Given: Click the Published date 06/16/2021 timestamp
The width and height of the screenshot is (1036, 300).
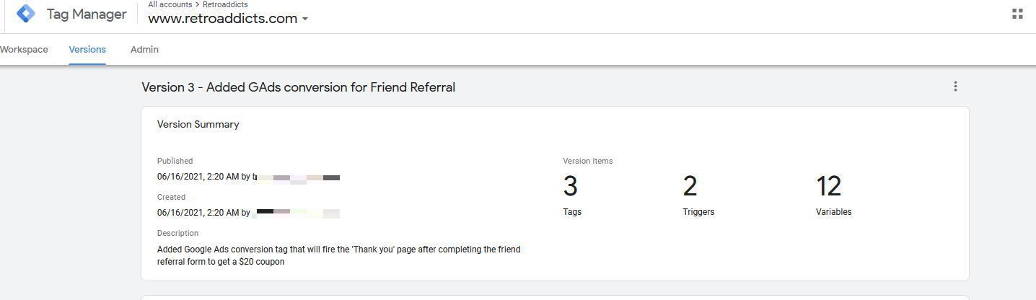Looking at the screenshot, I should click(x=198, y=177).
